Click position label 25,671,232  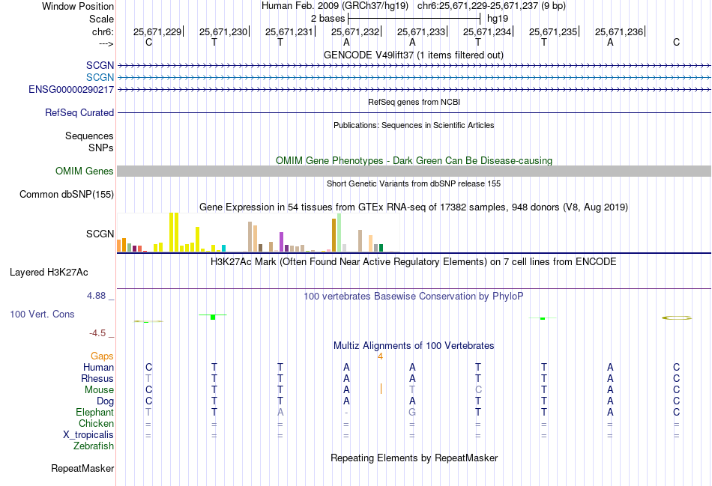click(x=355, y=31)
